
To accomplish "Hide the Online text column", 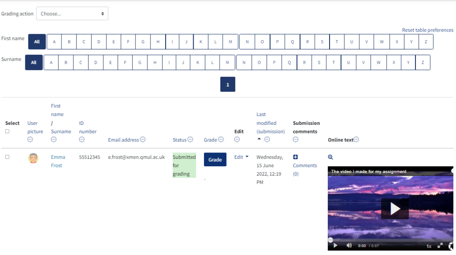I will (356, 140).
